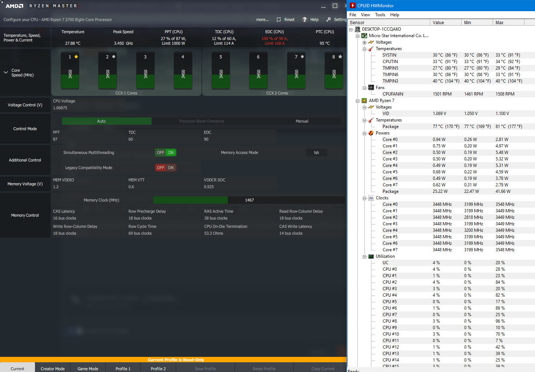
Task: Open Help via the question mark icon
Action: (x=304, y=19)
